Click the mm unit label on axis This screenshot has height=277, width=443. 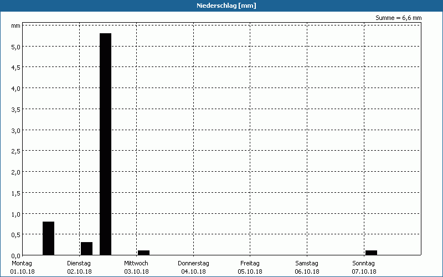(16, 25)
